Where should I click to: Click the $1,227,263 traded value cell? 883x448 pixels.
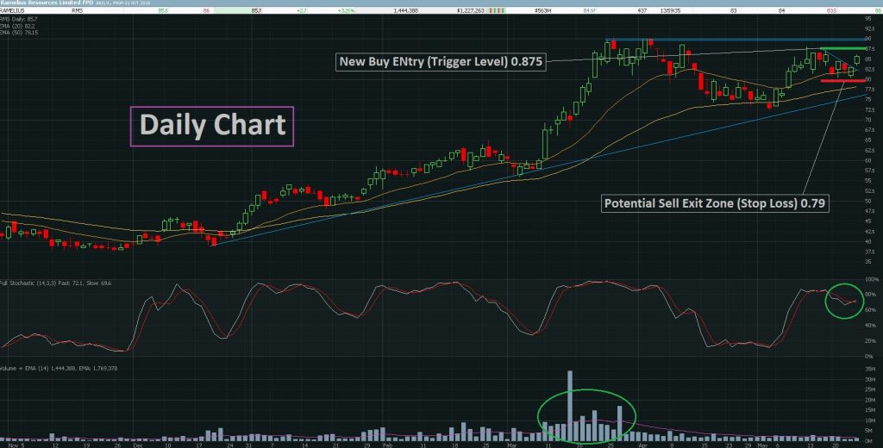[470, 10]
